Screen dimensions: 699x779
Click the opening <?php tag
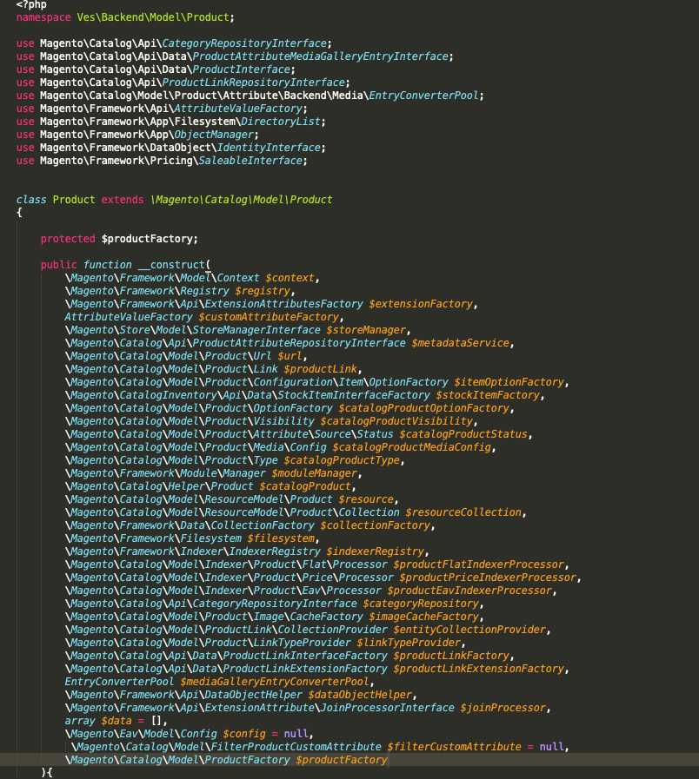[31, 4]
